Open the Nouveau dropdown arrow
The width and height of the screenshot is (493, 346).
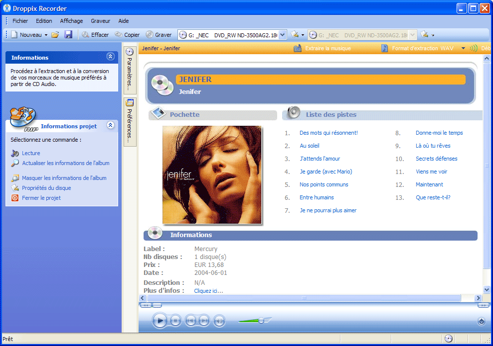46,35
